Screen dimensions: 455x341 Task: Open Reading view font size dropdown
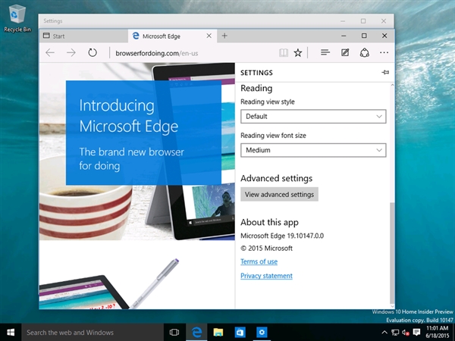[313, 150]
